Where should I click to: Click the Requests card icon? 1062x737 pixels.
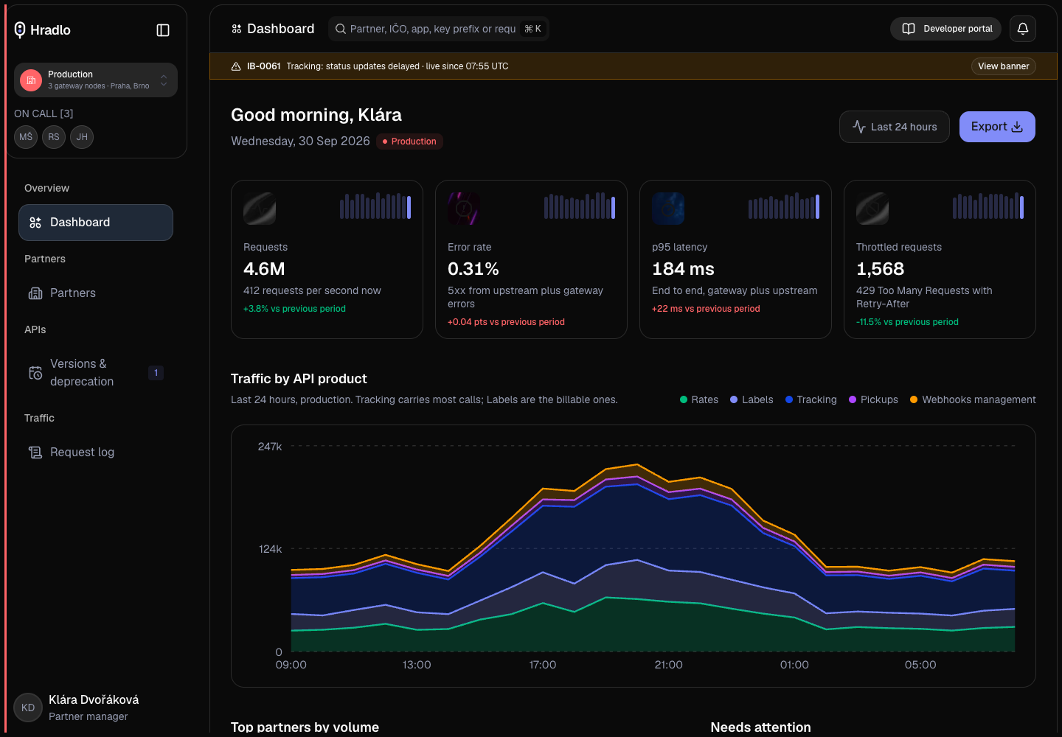pyautogui.click(x=260, y=209)
